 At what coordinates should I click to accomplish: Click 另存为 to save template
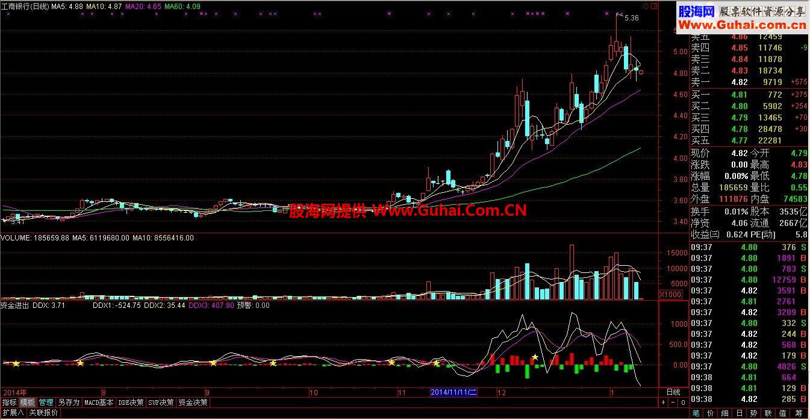[69, 402]
